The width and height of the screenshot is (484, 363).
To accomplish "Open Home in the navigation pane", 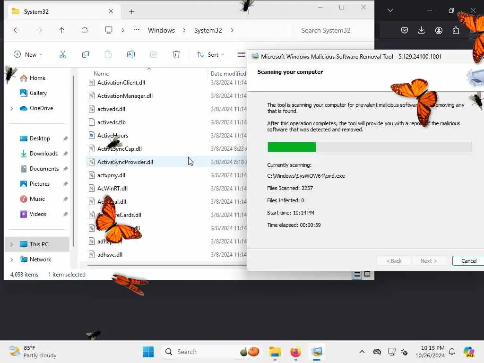I will click(37, 78).
